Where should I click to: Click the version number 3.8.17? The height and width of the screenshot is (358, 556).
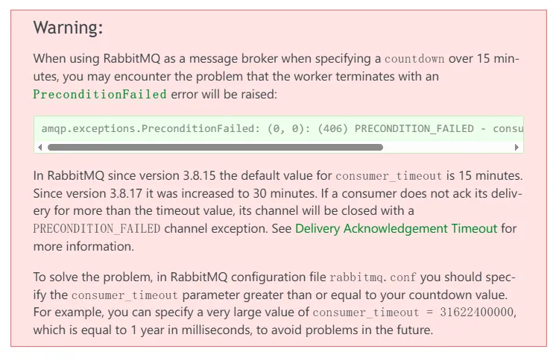point(126,193)
